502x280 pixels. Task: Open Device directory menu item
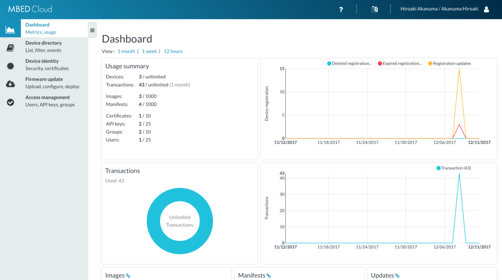point(44,47)
